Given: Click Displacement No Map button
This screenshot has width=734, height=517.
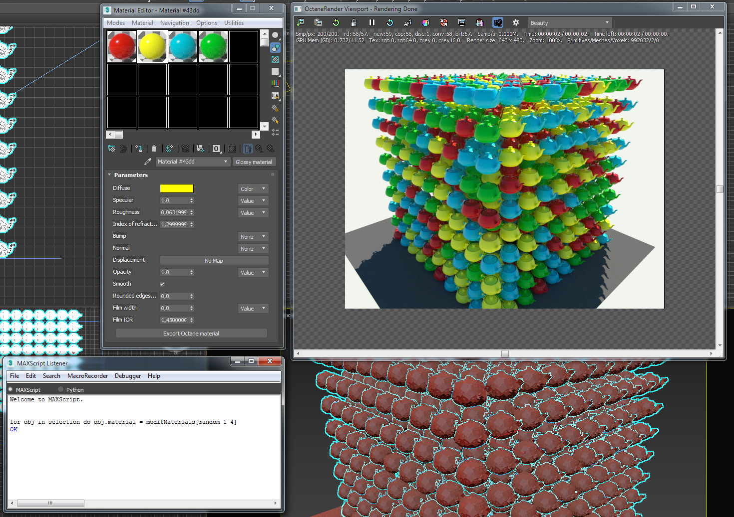Looking at the screenshot, I should (x=214, y=260).
